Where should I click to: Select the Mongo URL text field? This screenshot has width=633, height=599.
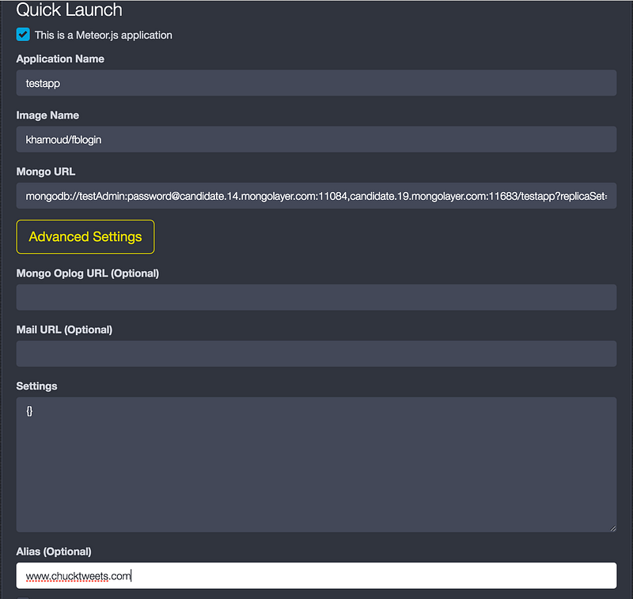pos(316,196)
